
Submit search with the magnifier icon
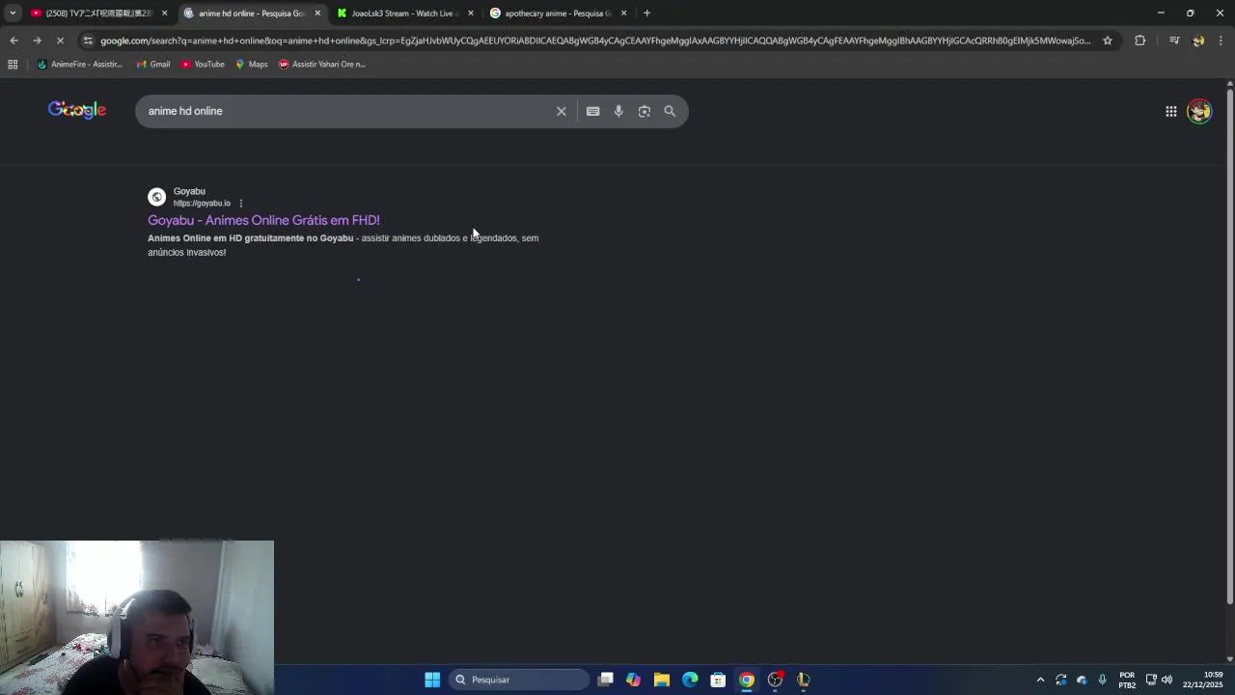[x=670, y=111]
